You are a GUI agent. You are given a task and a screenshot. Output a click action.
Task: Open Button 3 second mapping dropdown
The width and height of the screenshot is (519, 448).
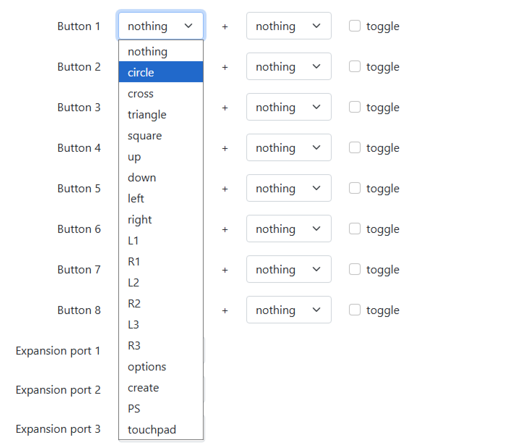pos(289,107)
